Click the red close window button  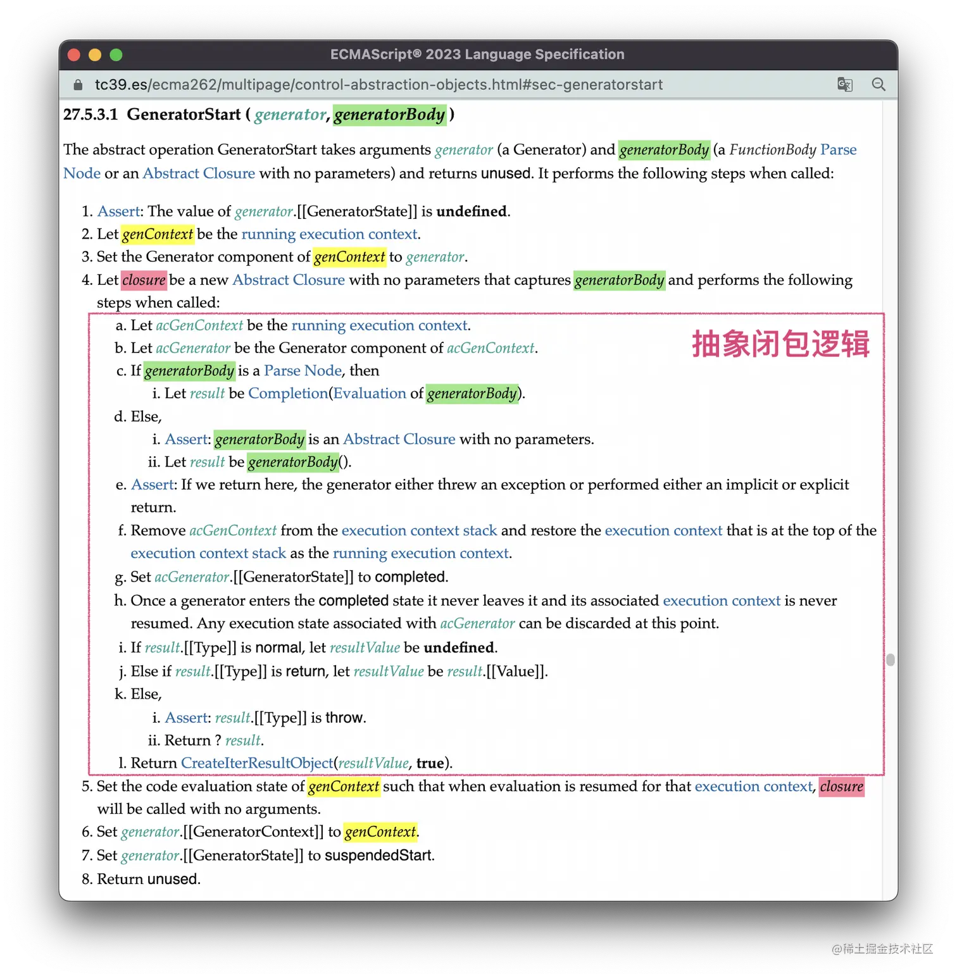[74, 54]
